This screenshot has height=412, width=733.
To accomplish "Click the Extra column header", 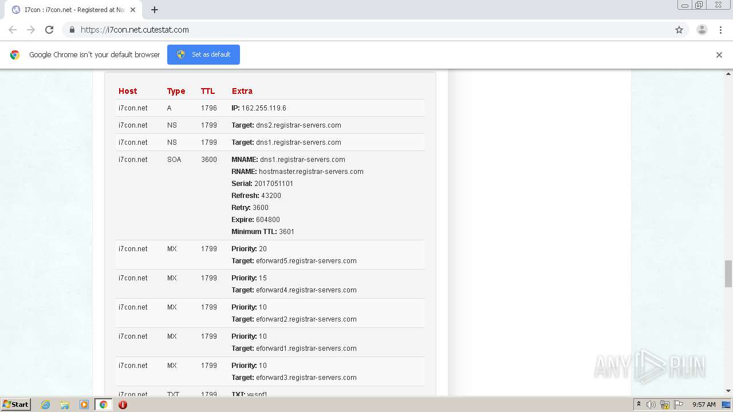I will (x=242, y=91).
